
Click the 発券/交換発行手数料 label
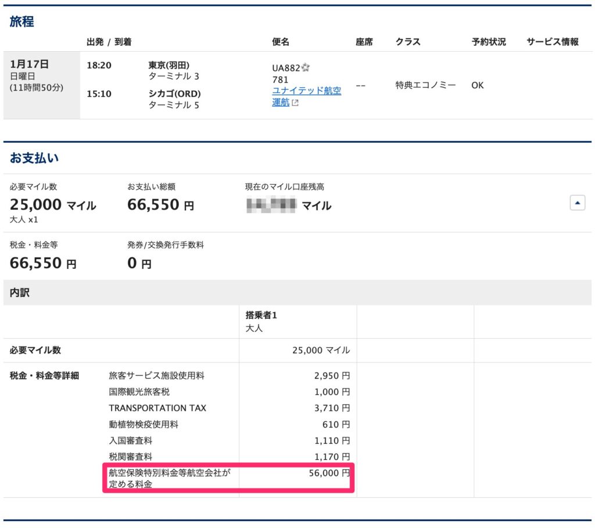166,245
